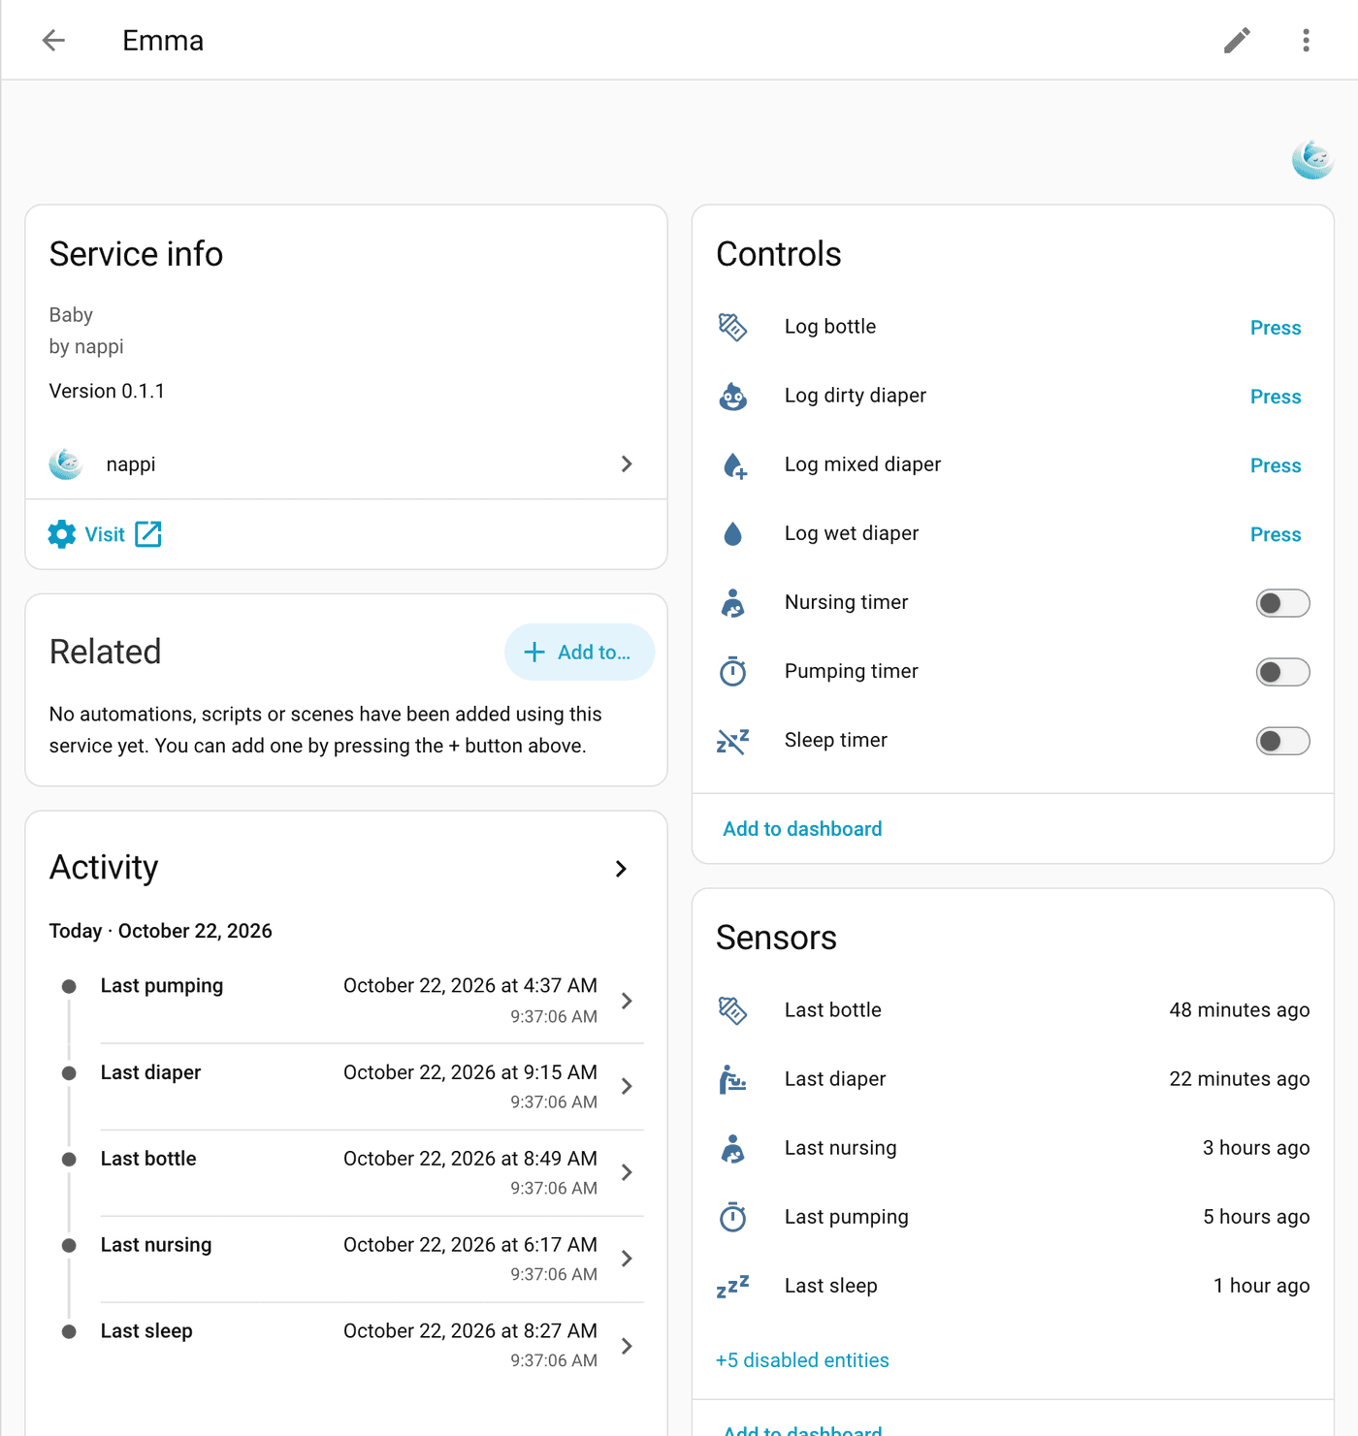Click the Pumping timer stopwatch icon

[733, 671]
